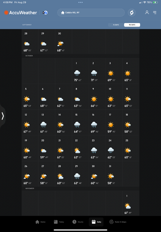Open October 13 rain forecast day
Image resolution: width=161 pixels, height=232 pixels.
click(47, 122)
